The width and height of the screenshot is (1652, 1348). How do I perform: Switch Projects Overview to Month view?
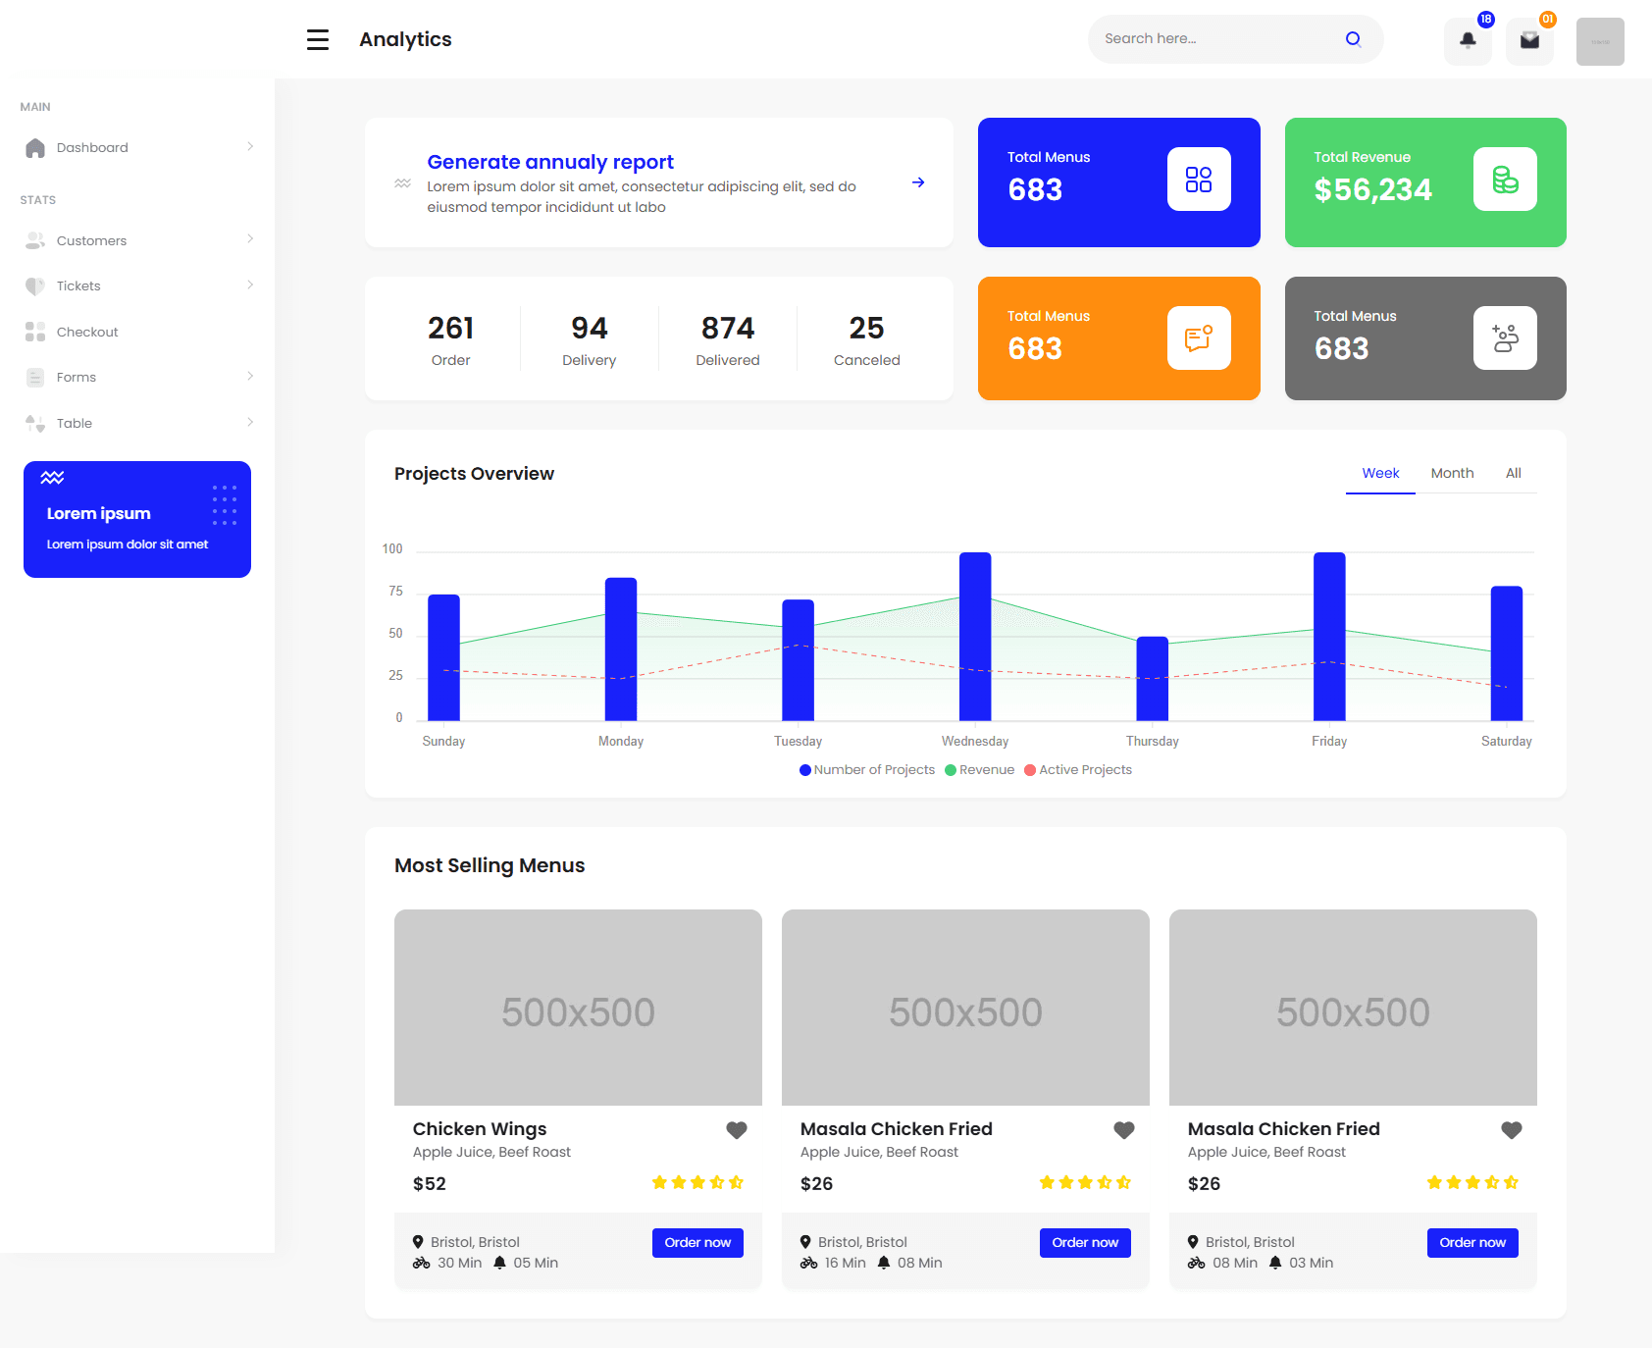coord(1452,473)
